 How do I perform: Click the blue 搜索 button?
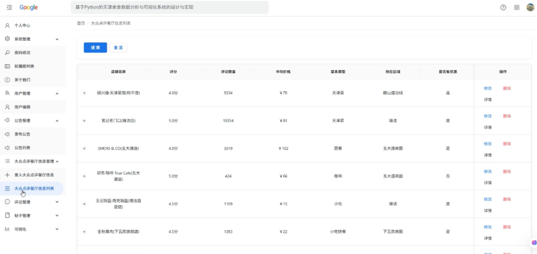(95, 48)
